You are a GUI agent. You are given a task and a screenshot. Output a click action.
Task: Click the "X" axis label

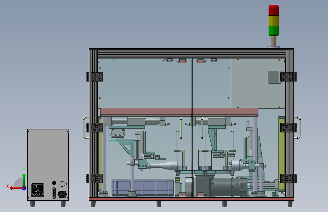8,186
